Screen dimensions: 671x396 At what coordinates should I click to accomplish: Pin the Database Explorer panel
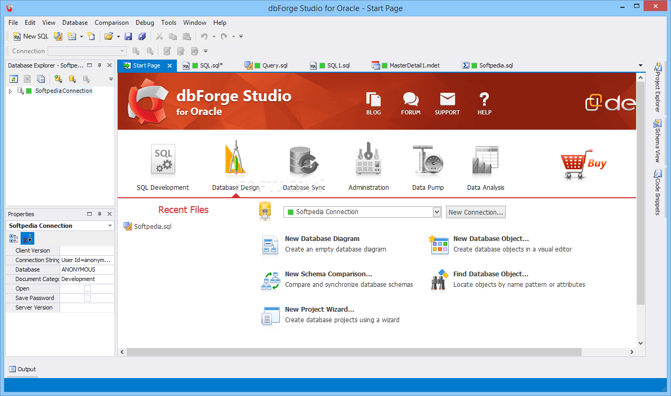(x=99, y=65)
